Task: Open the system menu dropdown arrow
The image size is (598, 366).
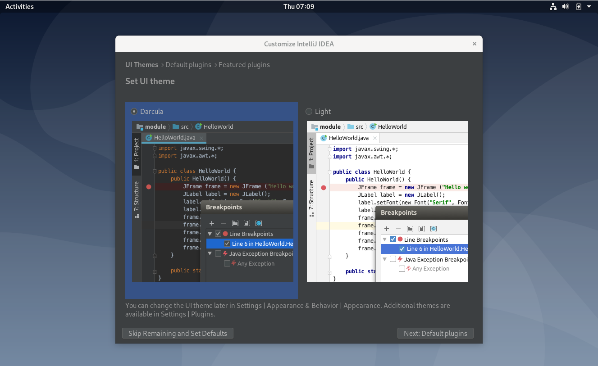Action: (x=589, y=6)
